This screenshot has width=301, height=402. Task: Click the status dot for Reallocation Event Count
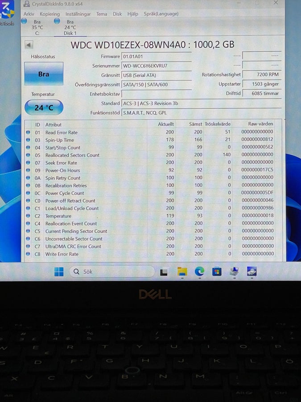[28, 224]
